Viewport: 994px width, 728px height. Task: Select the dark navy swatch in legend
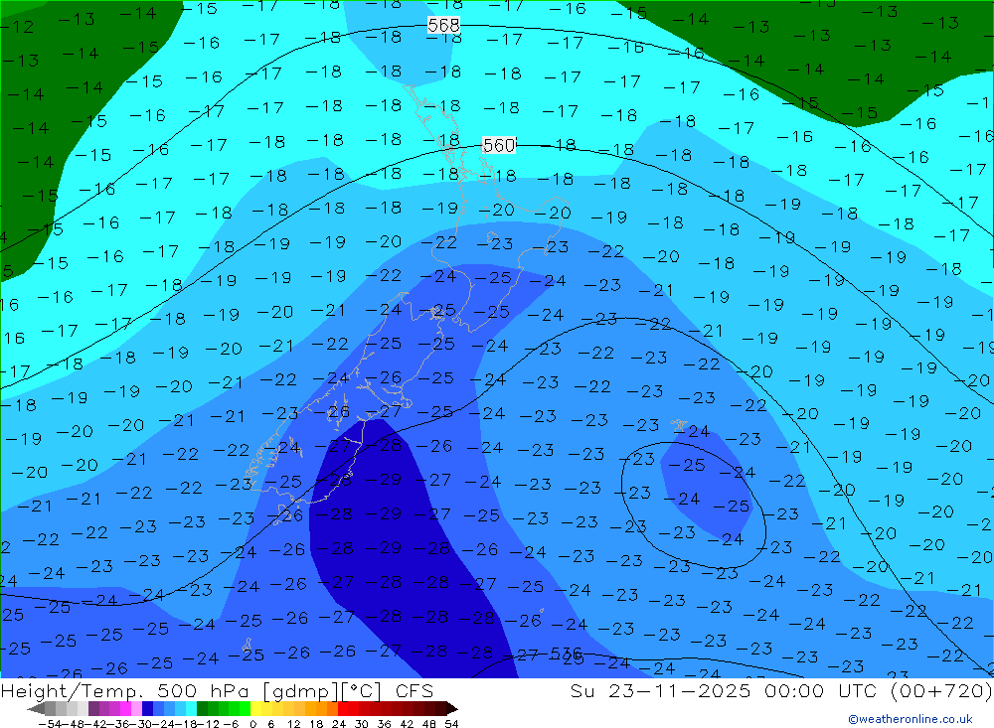(147, 708)
